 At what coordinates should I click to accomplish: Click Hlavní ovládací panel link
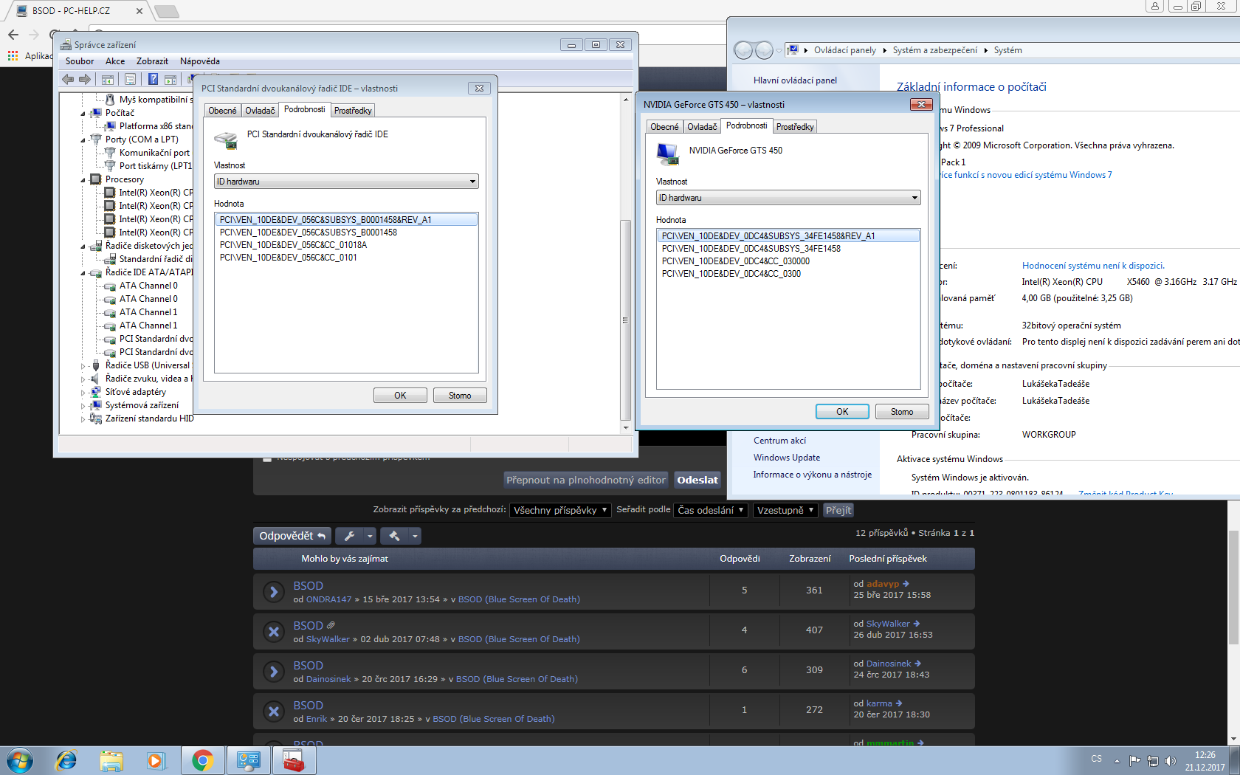tap(795, 80)
